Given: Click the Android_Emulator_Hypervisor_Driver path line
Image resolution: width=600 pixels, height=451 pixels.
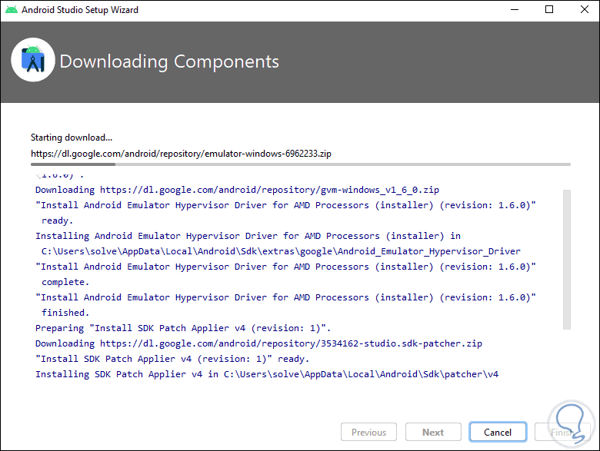Looking at the screenshot, I should pyautogui.click(x=281, y=251).
